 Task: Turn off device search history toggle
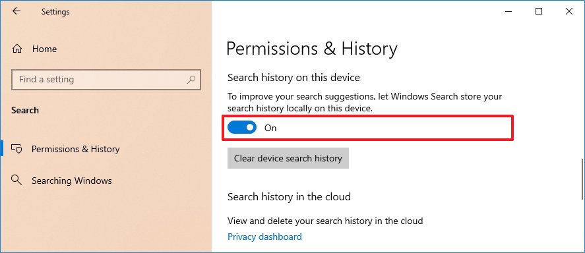(242, 128)
